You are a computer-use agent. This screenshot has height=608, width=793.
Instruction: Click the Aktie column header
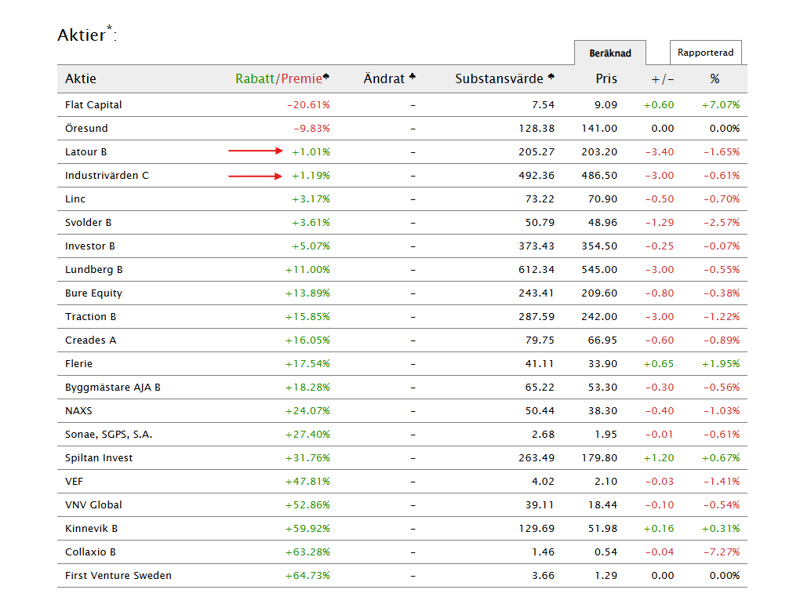click(81, 79)
